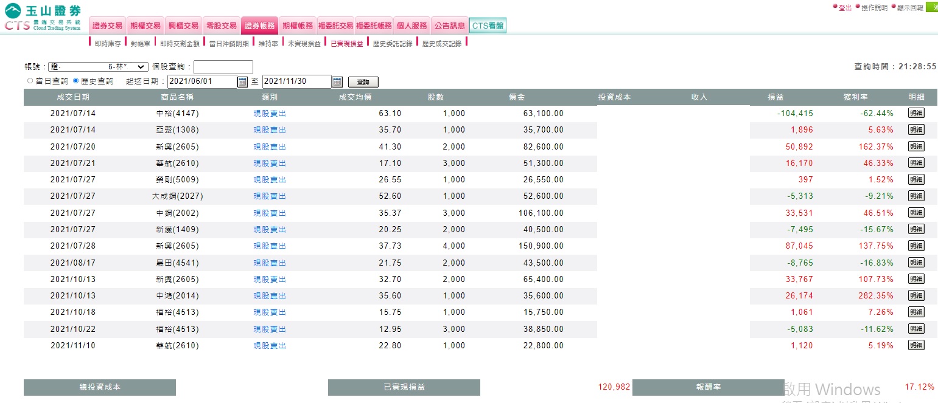Open the start date calendar picker
Screen dimensions: 938x403
pyautogui.click(x=242, y=81)
